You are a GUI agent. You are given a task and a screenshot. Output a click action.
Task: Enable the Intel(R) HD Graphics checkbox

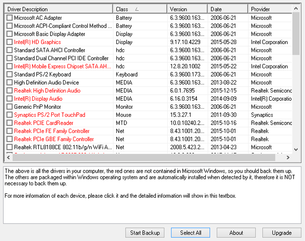coord(10,42)
